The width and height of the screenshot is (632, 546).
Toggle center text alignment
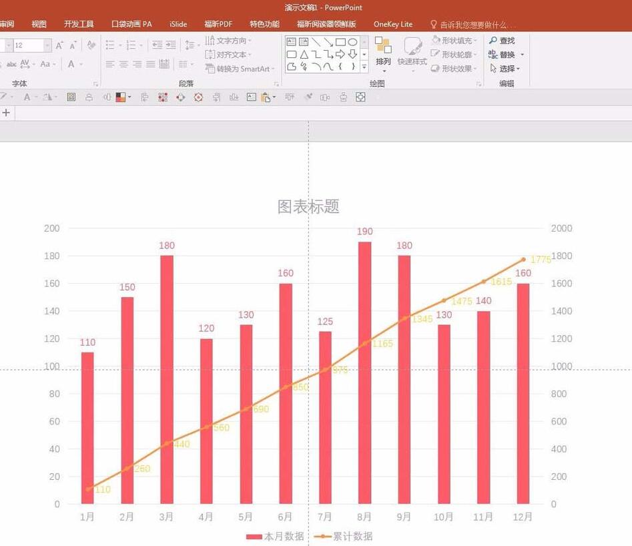pyautogui.click(x=122, y=64)
